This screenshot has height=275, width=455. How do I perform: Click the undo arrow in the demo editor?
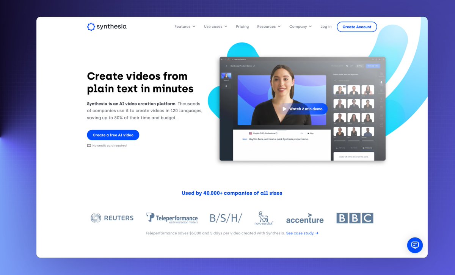point(347,66)
